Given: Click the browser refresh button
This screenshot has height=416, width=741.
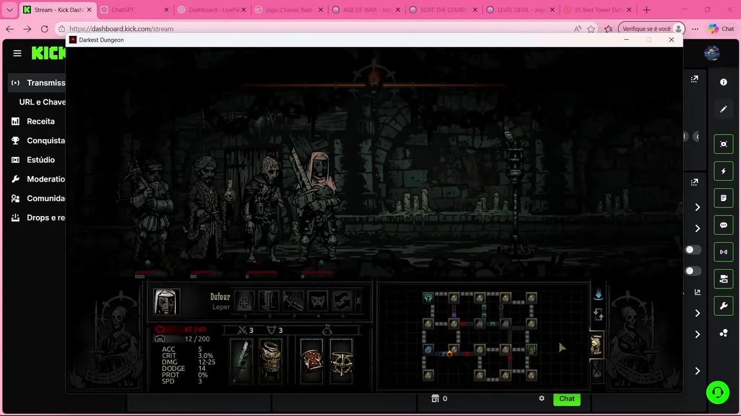Looking at the screenshot, I should (x=45, y=29).
